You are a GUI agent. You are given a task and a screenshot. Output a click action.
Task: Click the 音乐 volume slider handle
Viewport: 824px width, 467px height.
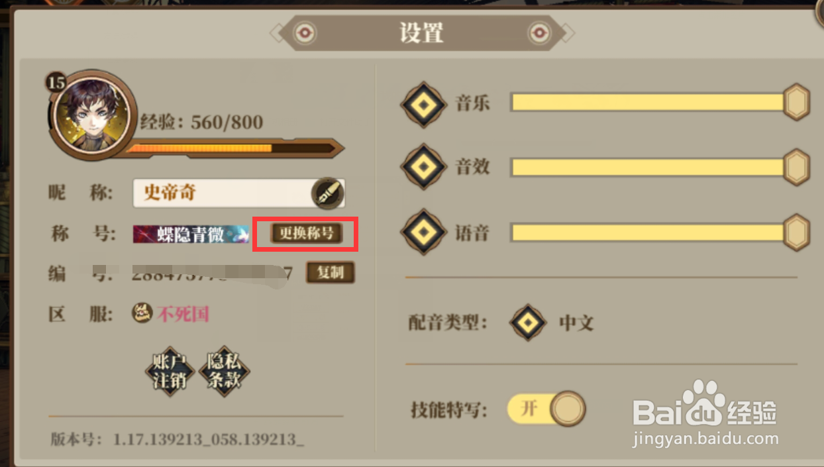click(796, 102)
